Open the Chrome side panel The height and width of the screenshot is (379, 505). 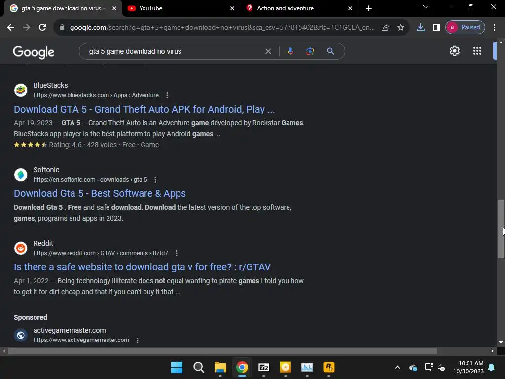point(436,27)
